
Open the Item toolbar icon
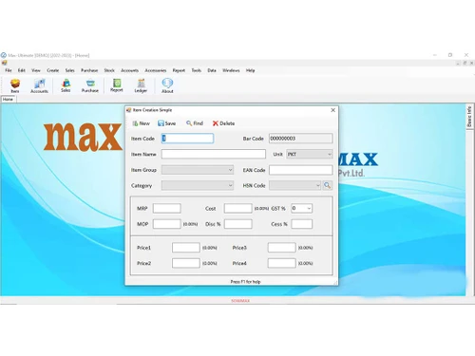[15, 85]
